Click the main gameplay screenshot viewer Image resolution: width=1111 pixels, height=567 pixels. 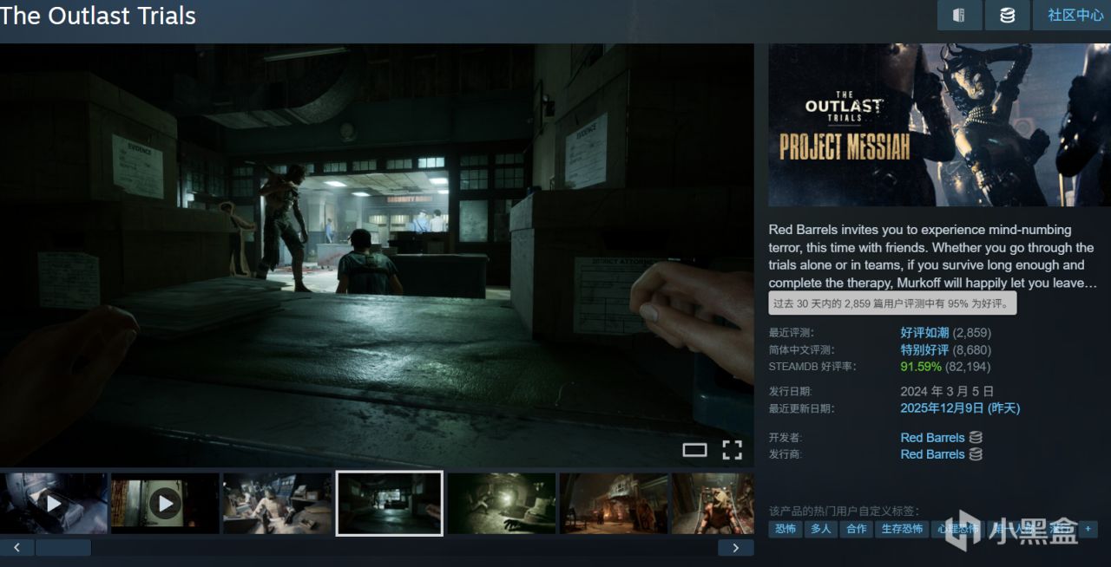tap(377, 255)
